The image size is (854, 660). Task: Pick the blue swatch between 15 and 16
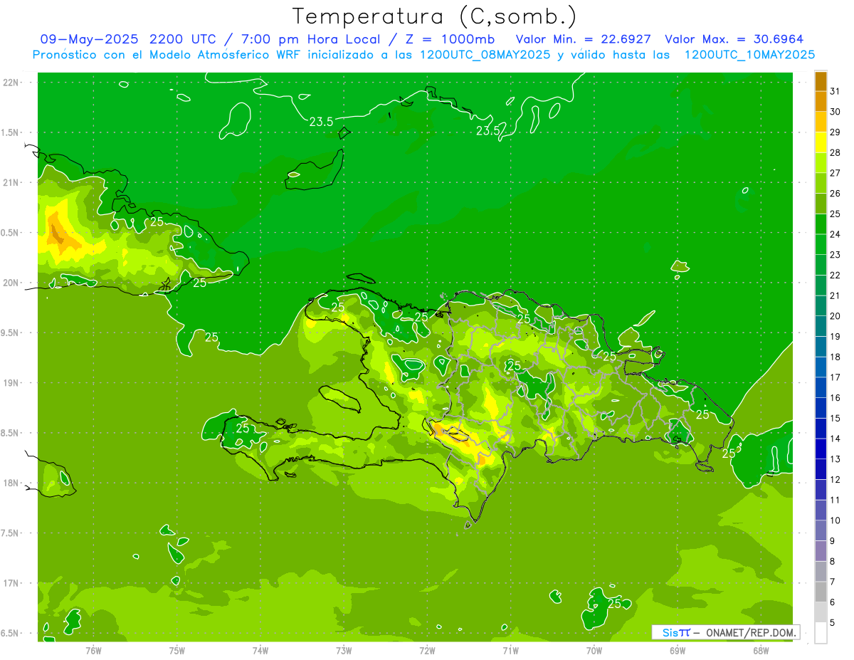(x=821, y=408)
